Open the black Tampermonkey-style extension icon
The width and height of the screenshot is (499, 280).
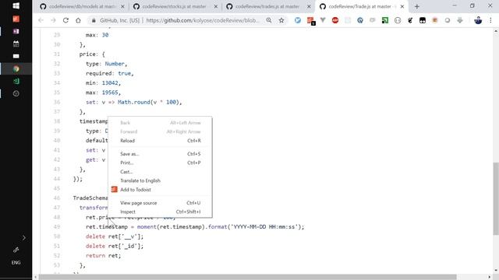423,20
